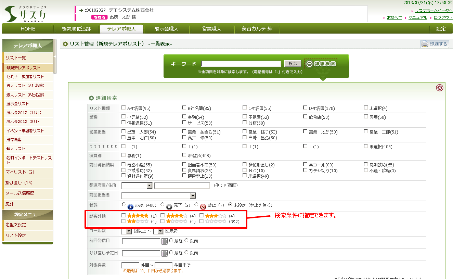453x279 pixels.
Task: Open calendar picker for 前回発信日
Action: click(x=165, y=241)
